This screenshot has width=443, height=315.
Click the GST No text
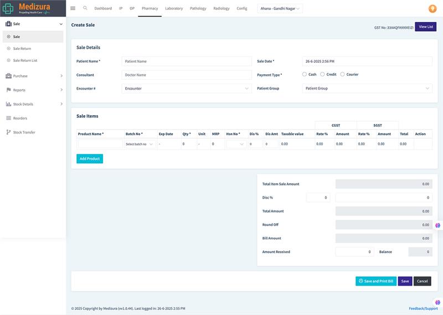[394, 28]
